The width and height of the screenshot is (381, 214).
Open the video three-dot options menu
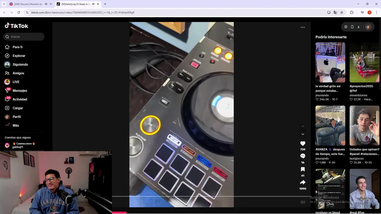tap(303, 27)
